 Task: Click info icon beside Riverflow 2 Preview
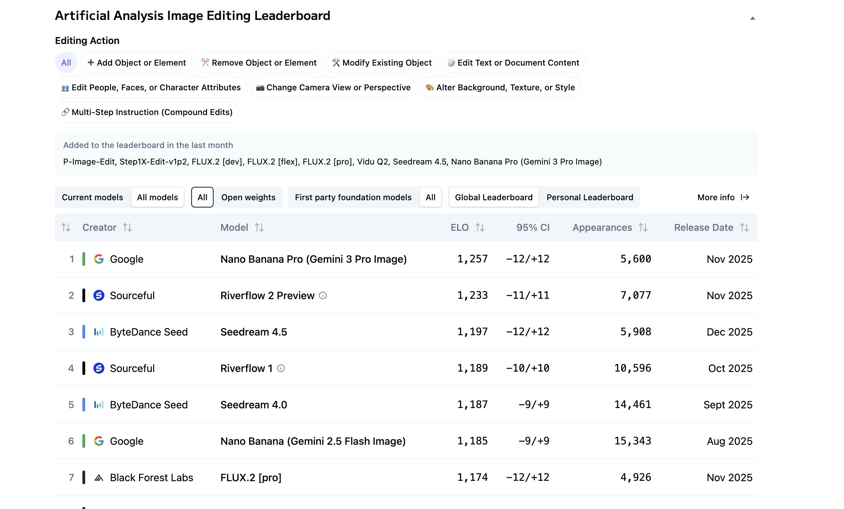[x=323, y=295]
